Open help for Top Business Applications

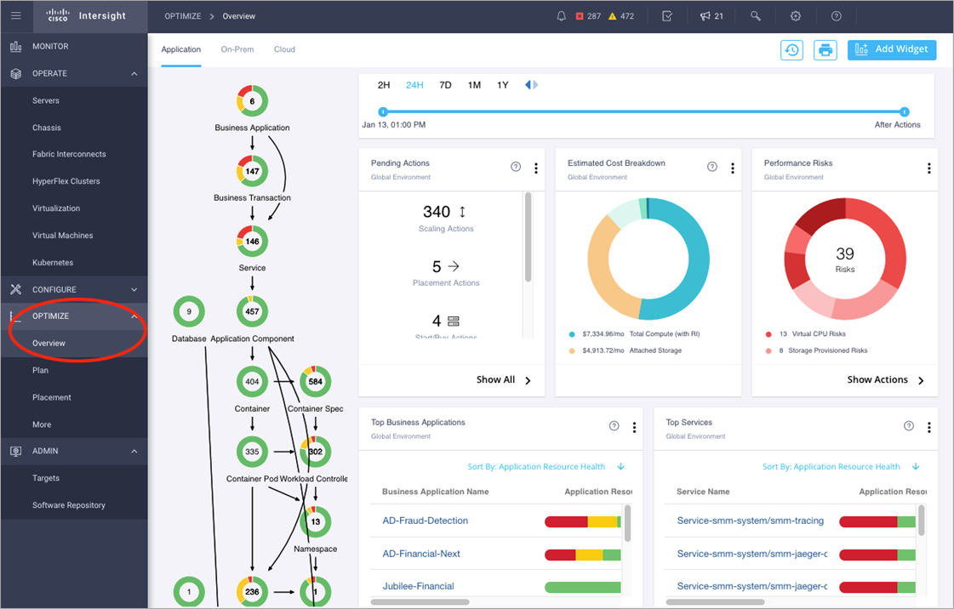(x=614, y=426)
